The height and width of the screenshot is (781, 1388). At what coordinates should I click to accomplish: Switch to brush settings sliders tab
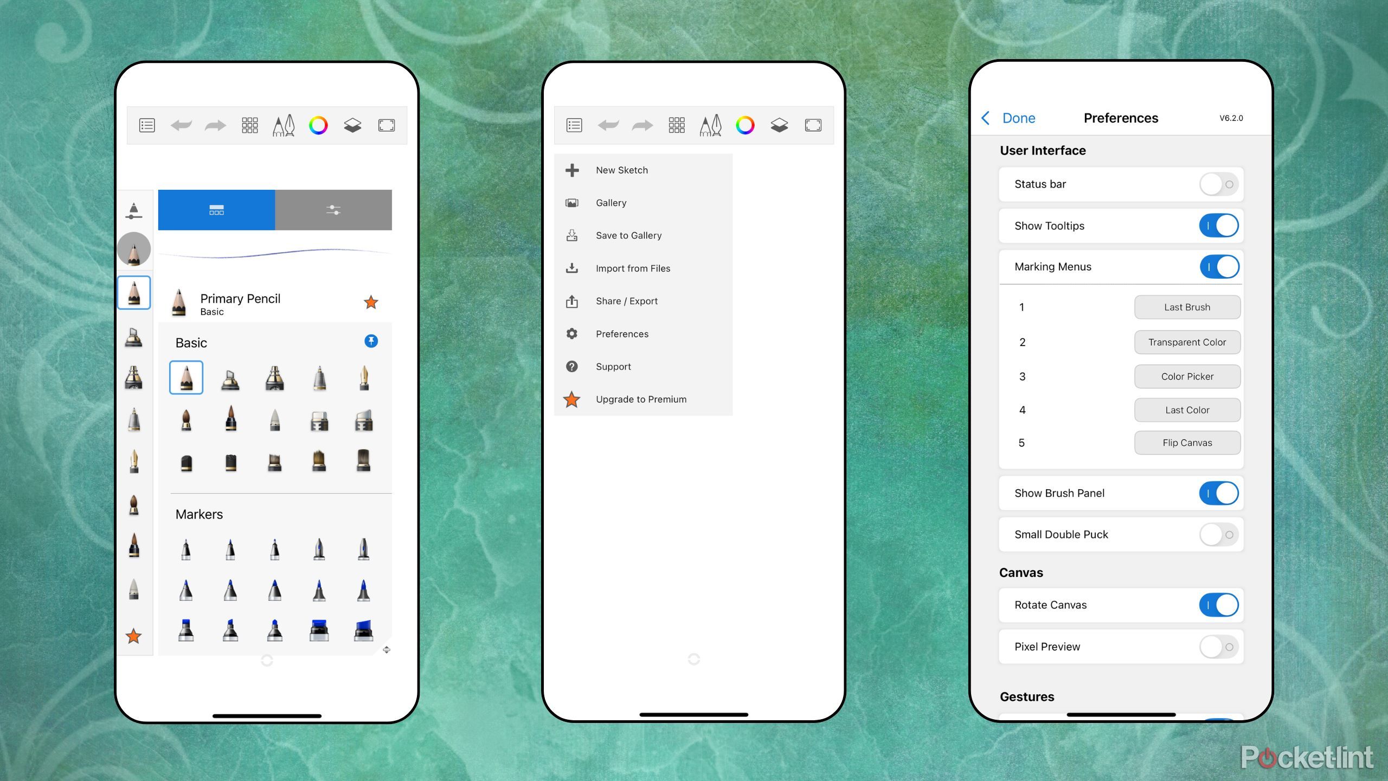[333, 210]
